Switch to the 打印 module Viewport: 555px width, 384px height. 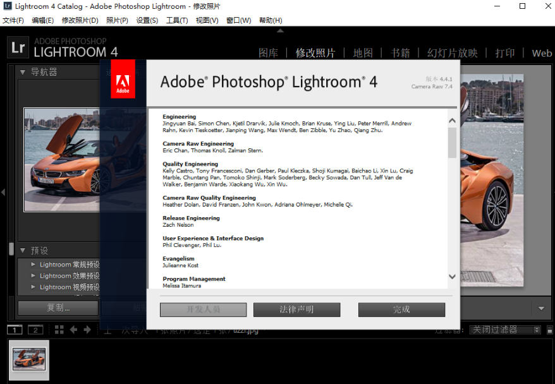(504, 53)
